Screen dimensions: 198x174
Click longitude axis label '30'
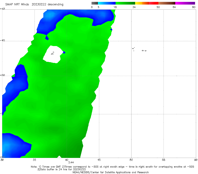pos(2,160)
